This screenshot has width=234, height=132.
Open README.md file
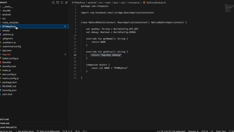(x=9, y=86)
